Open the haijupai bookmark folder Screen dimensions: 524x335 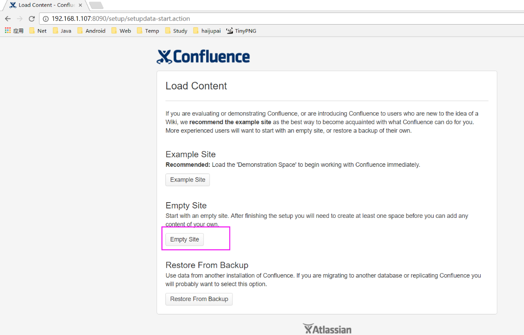point(207,31)
